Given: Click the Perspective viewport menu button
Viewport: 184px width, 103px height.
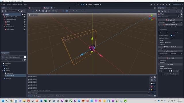Looking at the screenshot, I should [x=33, y=15].
